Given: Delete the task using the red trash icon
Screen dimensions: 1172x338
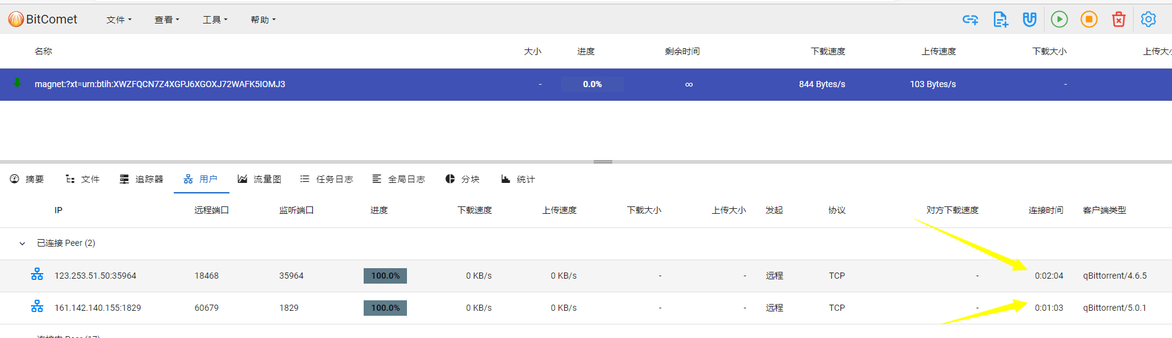Looking at the screenshot, I should (1119, 20).
